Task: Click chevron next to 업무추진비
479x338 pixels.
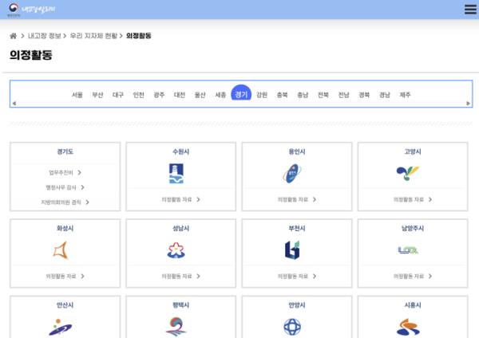Action: (79, 173)
